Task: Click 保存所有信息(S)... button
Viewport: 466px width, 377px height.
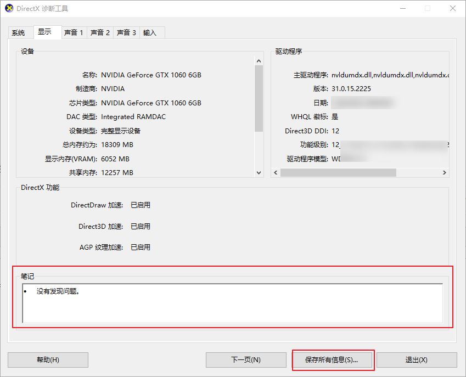Action: [x=333, y=360]
